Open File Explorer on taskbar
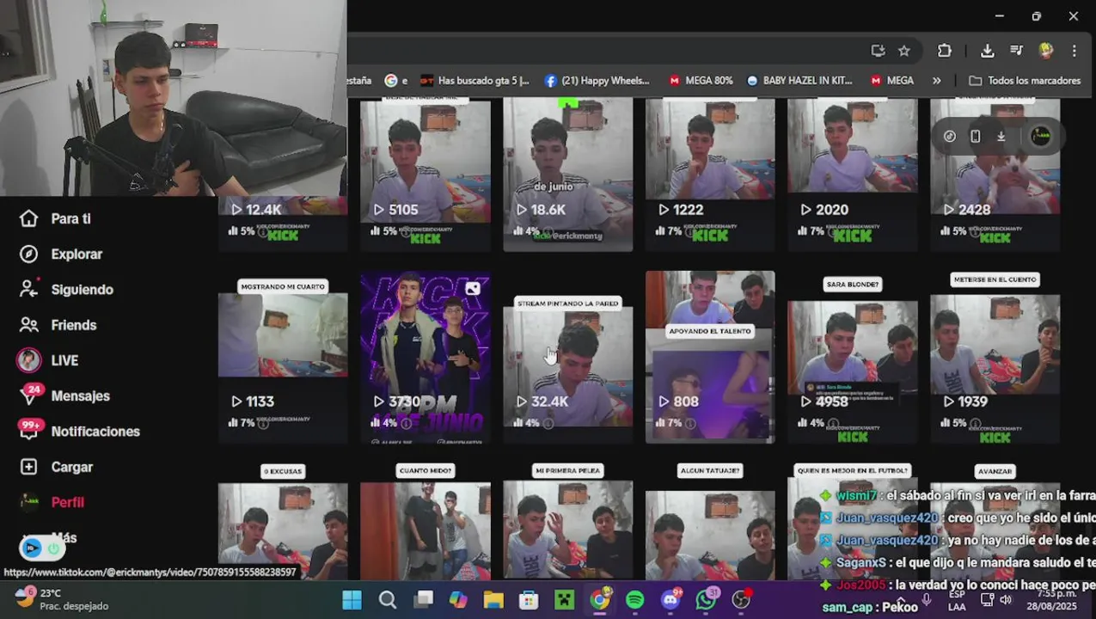This screenshot has width=1096, height=619. [x=493, y=599]
